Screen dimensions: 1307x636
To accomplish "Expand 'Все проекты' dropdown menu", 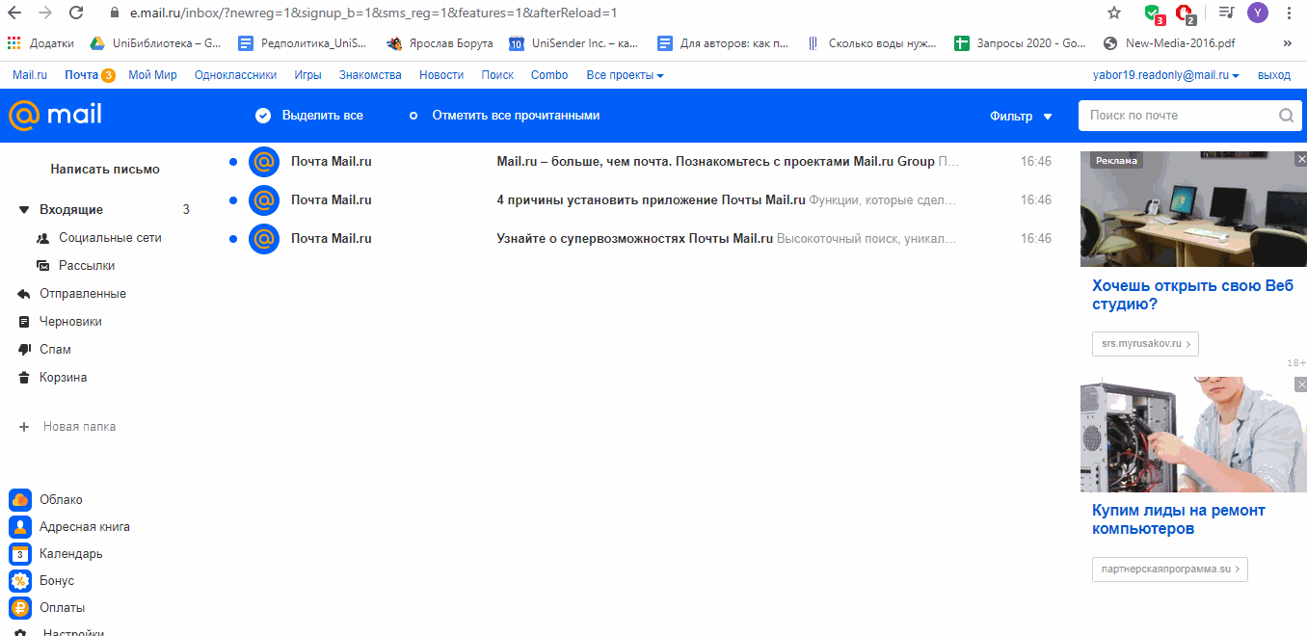I will tap(625, 75).
